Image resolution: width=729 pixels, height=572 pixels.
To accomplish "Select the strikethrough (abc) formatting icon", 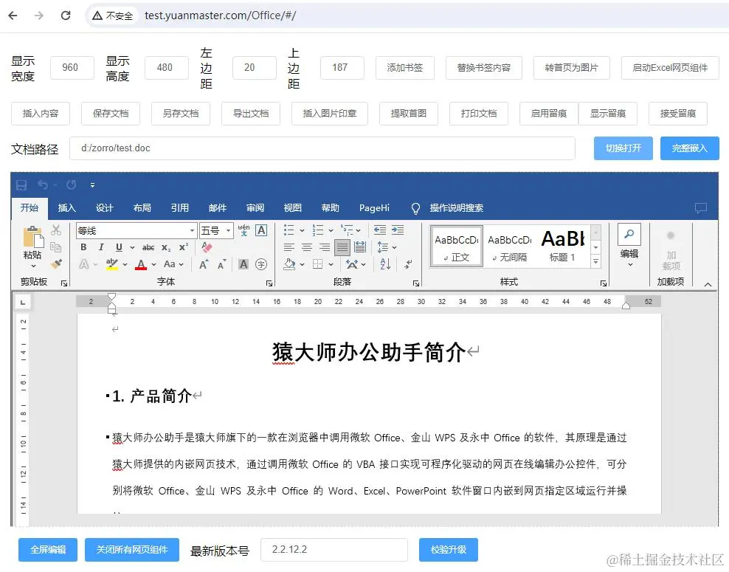I will pyautogui.click(x=150, y=246).
